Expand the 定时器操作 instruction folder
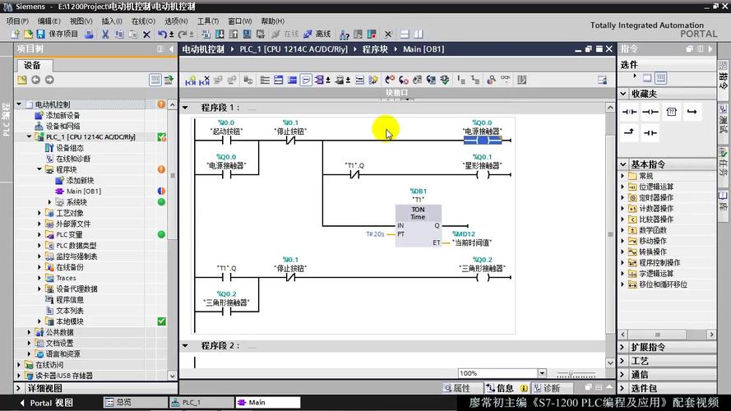The width and height of the screenshot is (731, 411). (622, 197)
